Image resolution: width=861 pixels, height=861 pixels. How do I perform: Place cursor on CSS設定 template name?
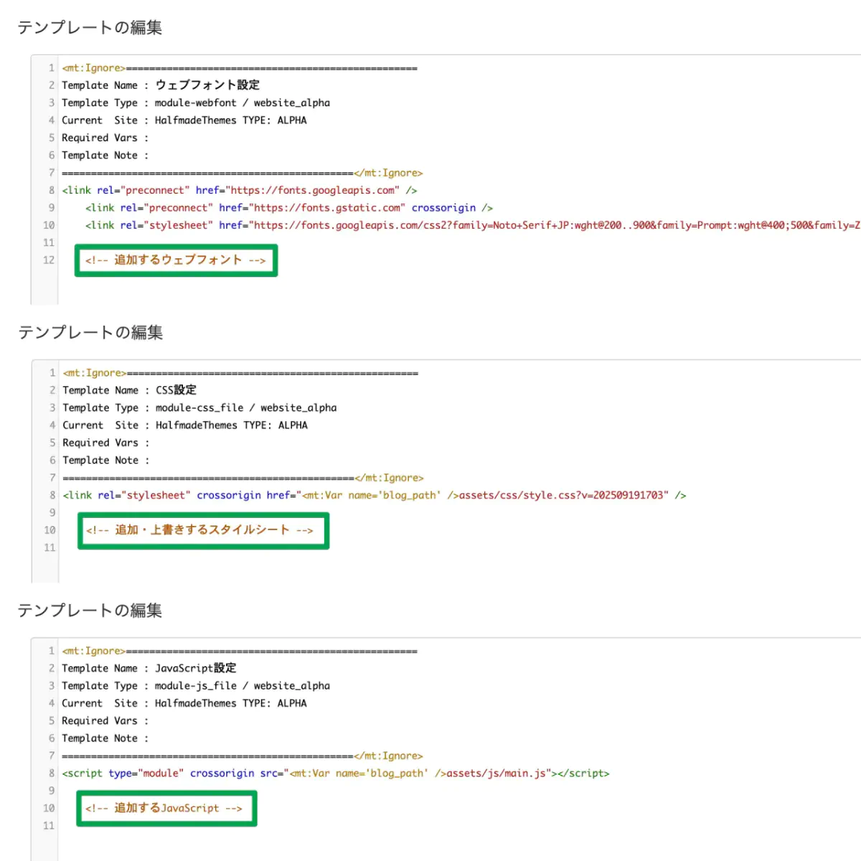(x=176, y=390)
